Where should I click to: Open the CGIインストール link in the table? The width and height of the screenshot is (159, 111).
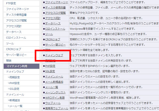pos(55,29)
